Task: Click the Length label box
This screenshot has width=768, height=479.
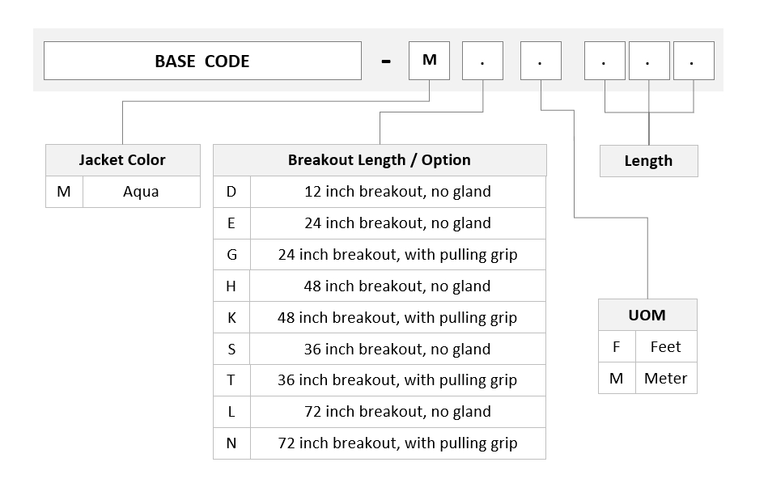Action: [649, 161]
